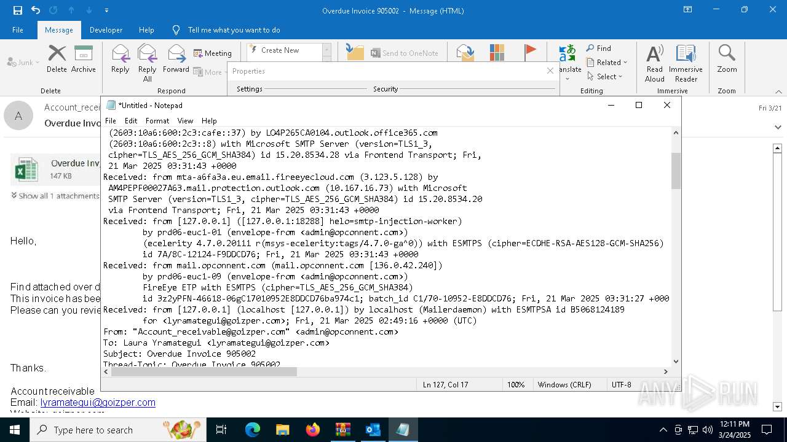Image resolution: width=787 pixels, height=442 pixels.
Task: Open File Explorer from the taskbar
Action: coord(282,430)
